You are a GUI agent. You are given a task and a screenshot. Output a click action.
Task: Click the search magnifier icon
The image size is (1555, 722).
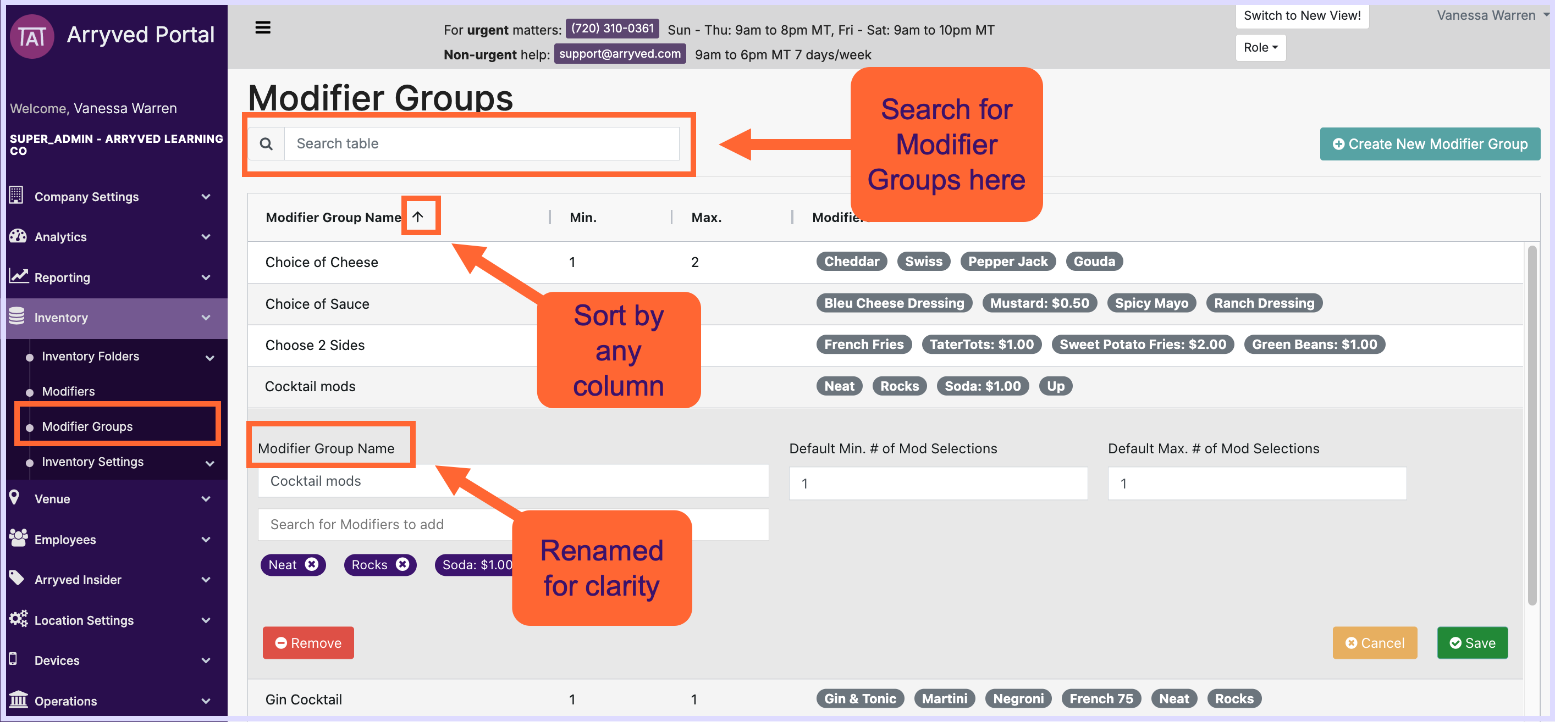[266, 143]
